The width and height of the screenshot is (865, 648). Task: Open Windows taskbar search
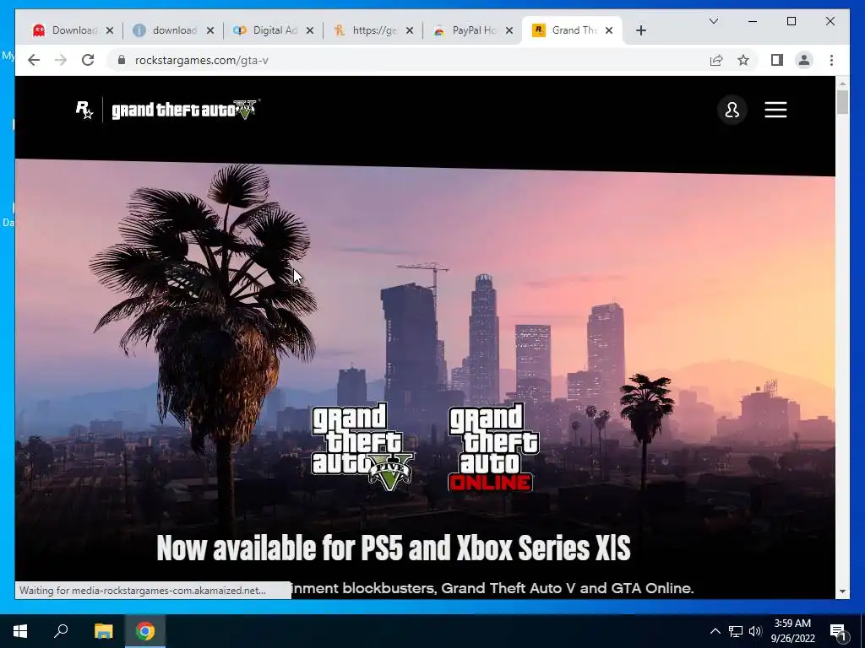click(x=61, y=631)
